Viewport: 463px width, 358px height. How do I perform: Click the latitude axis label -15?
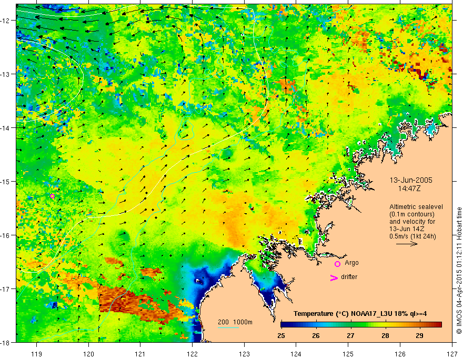(6, 181)
